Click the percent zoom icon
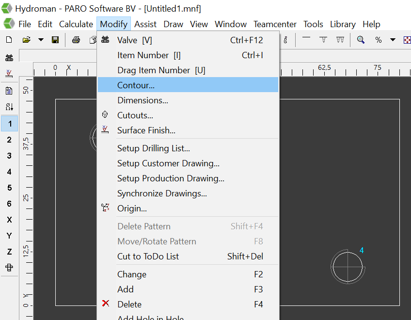This screenshot has width=411, height=320. pos(378,40)
